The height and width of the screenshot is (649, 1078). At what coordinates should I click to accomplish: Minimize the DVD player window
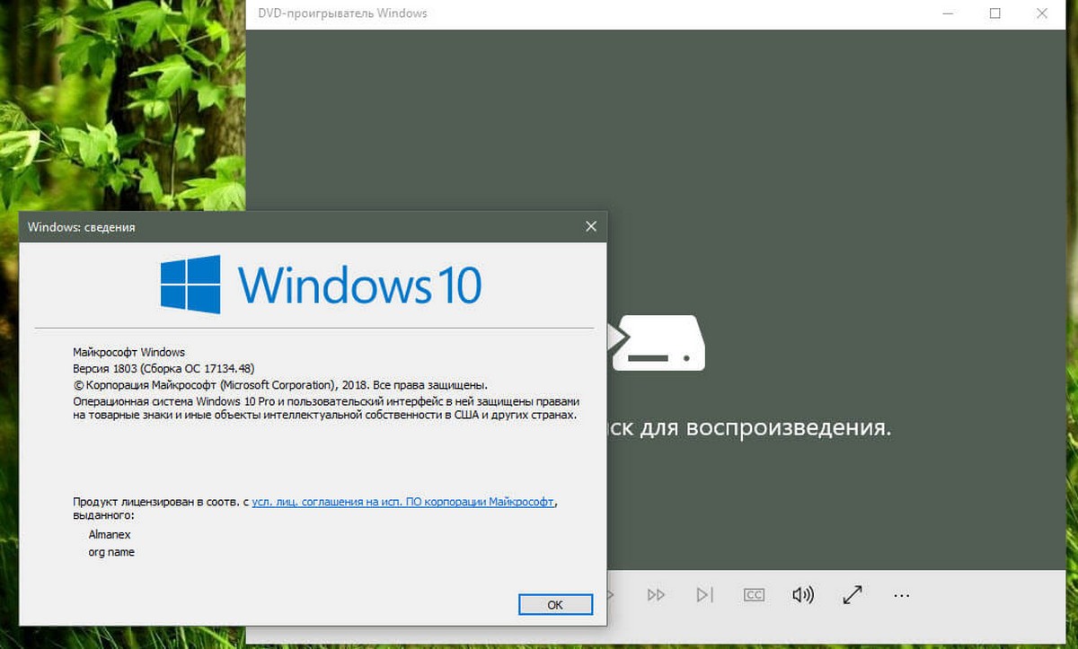click(x=948, y=13)
